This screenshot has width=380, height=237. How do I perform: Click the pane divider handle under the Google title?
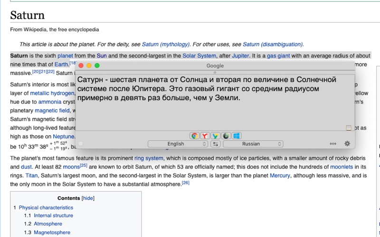point(215,73)
